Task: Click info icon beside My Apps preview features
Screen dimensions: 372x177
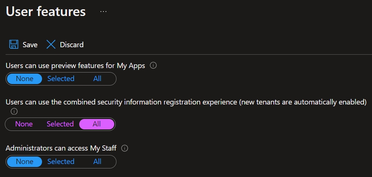Action: click(153, 65)
